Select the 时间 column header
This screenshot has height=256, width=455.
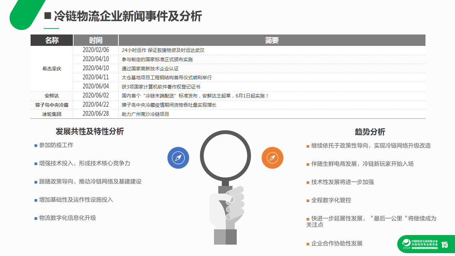point(96,41)
